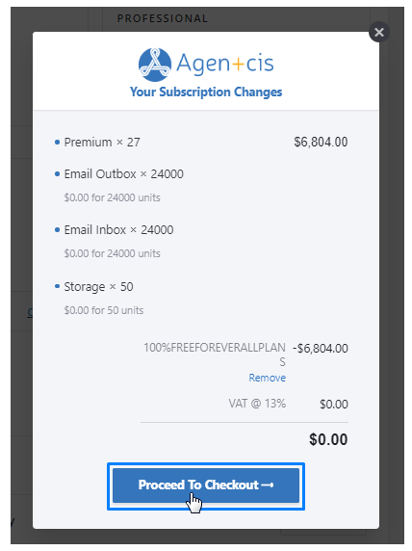The image size is (412, 551).
Task: Close the subscription changes dialog
Action: tap(379, 33)
